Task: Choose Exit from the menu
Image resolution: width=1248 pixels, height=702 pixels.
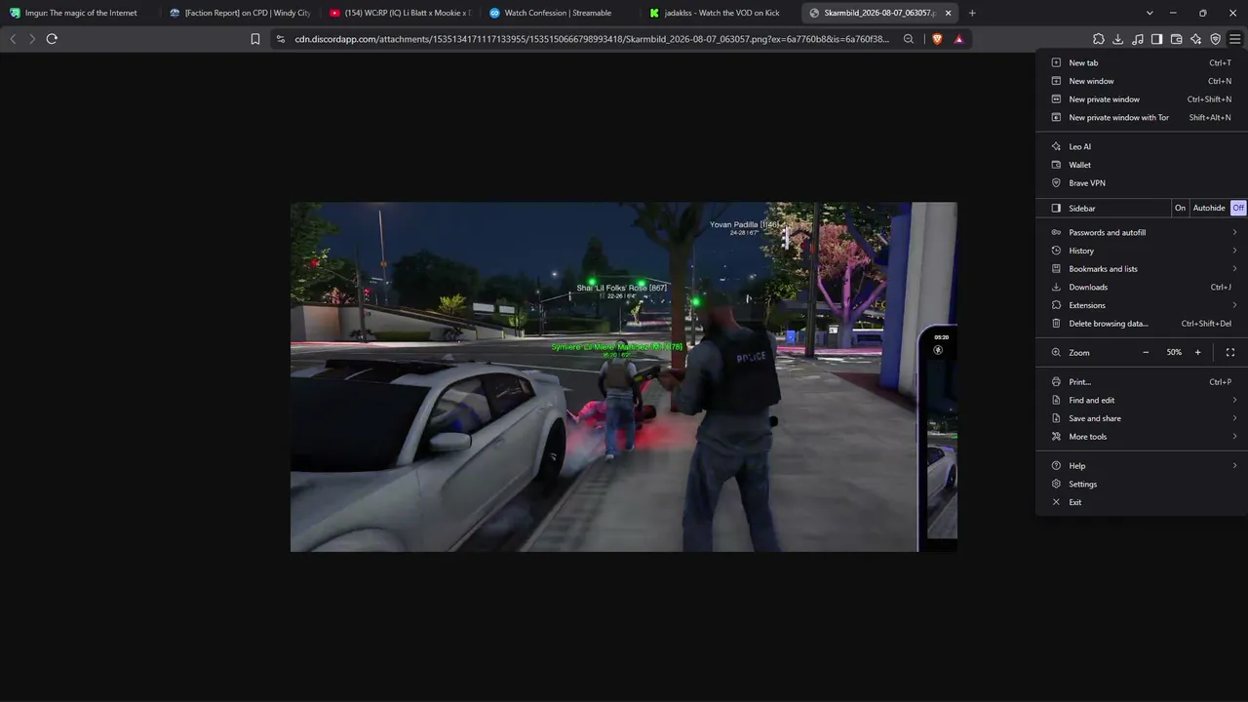Action: coord(1142,502)
